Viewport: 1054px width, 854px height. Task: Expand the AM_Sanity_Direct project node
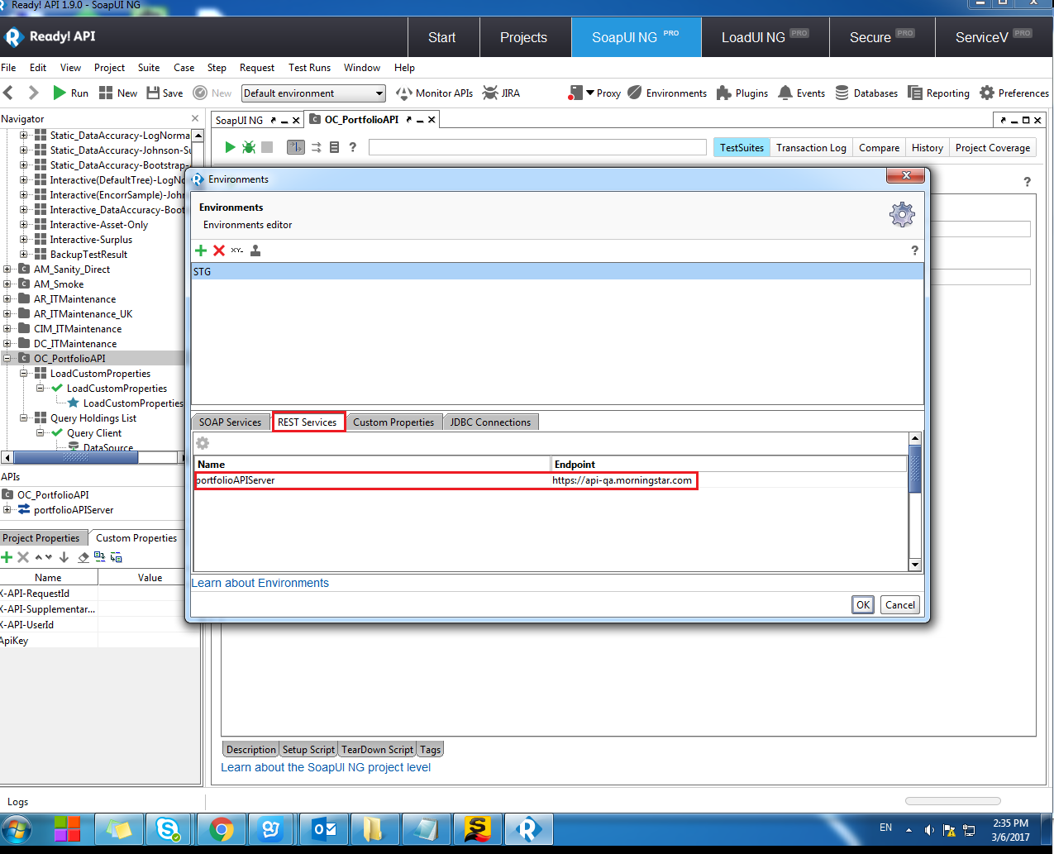[x=7, y=269]
